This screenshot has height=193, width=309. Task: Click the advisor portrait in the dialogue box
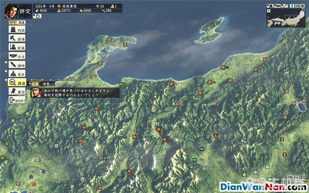(36, 93)
